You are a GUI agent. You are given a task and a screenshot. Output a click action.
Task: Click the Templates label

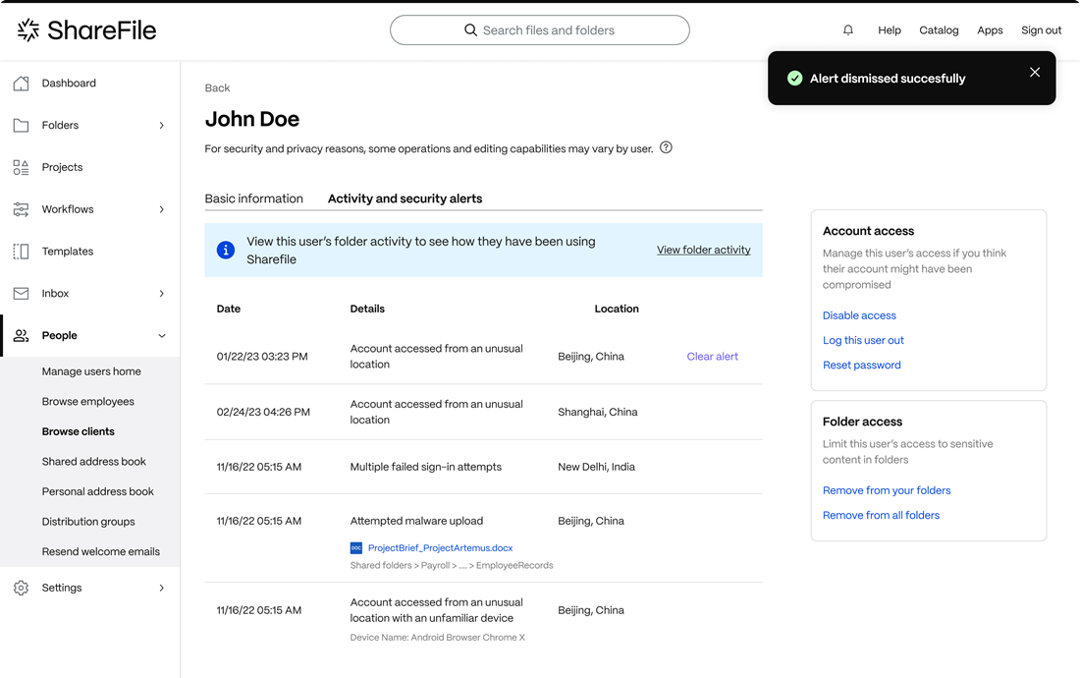[x=68, y=252]
